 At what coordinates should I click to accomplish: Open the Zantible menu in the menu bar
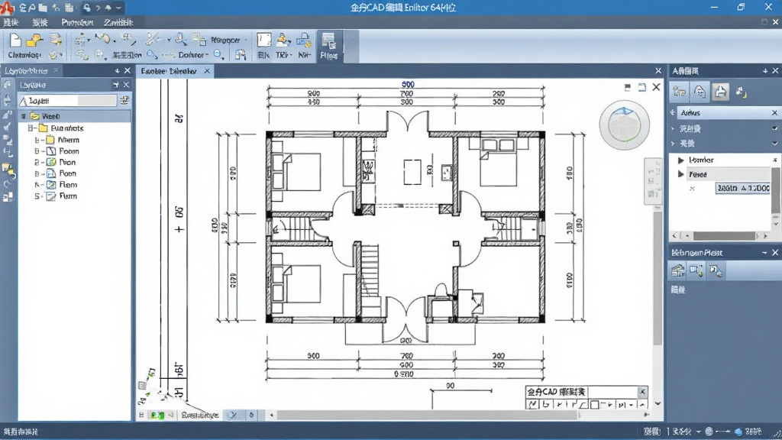tap(118, 22)
